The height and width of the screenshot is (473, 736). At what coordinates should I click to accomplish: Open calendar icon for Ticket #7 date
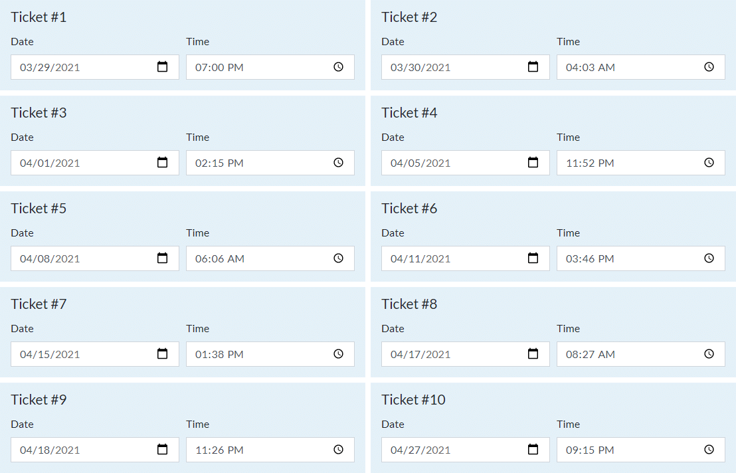pos(162,354)
